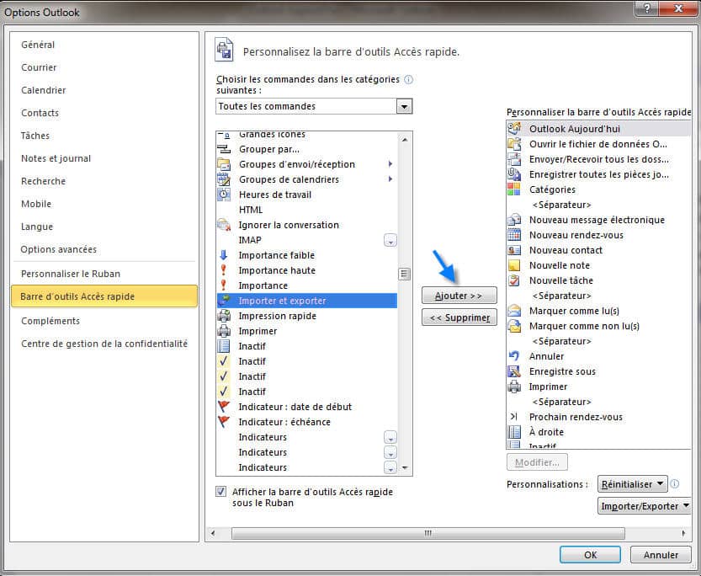Select the Catégories color icon
The width and height of the screenshot is (701, 576).
pyautogui.click(x=514, y=189)
